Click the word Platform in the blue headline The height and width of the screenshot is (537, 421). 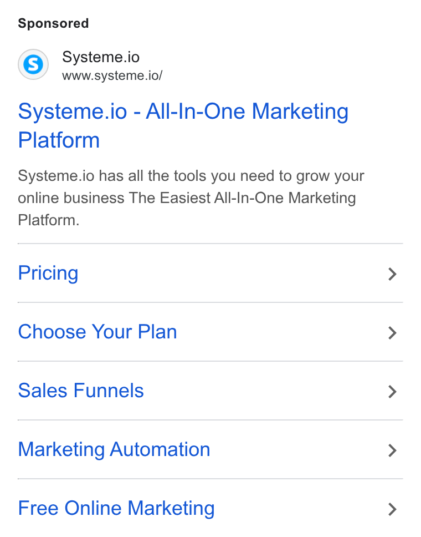(x=59, y=140)
